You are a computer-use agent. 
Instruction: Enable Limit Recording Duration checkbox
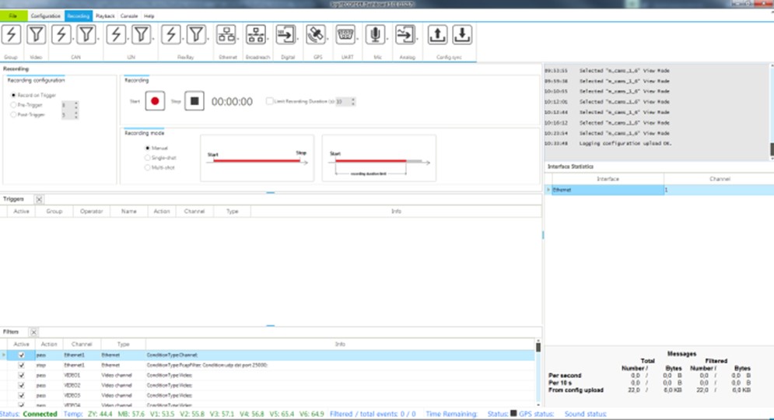(x=269, y=101)
